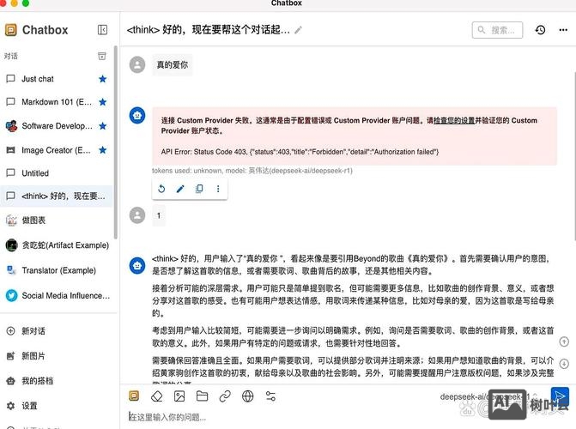Click the API Error Status Code 403 text
576x429 pixels.
tap(300, 152)
